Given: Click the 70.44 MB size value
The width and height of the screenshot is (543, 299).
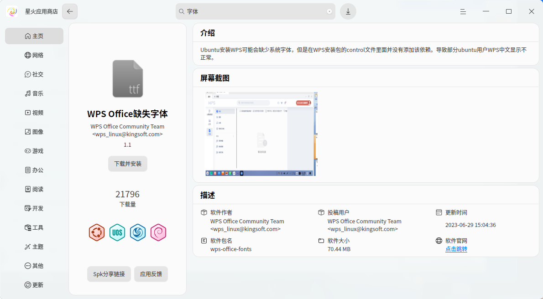Looking at the screenshot, I should (x=339, y=249).
